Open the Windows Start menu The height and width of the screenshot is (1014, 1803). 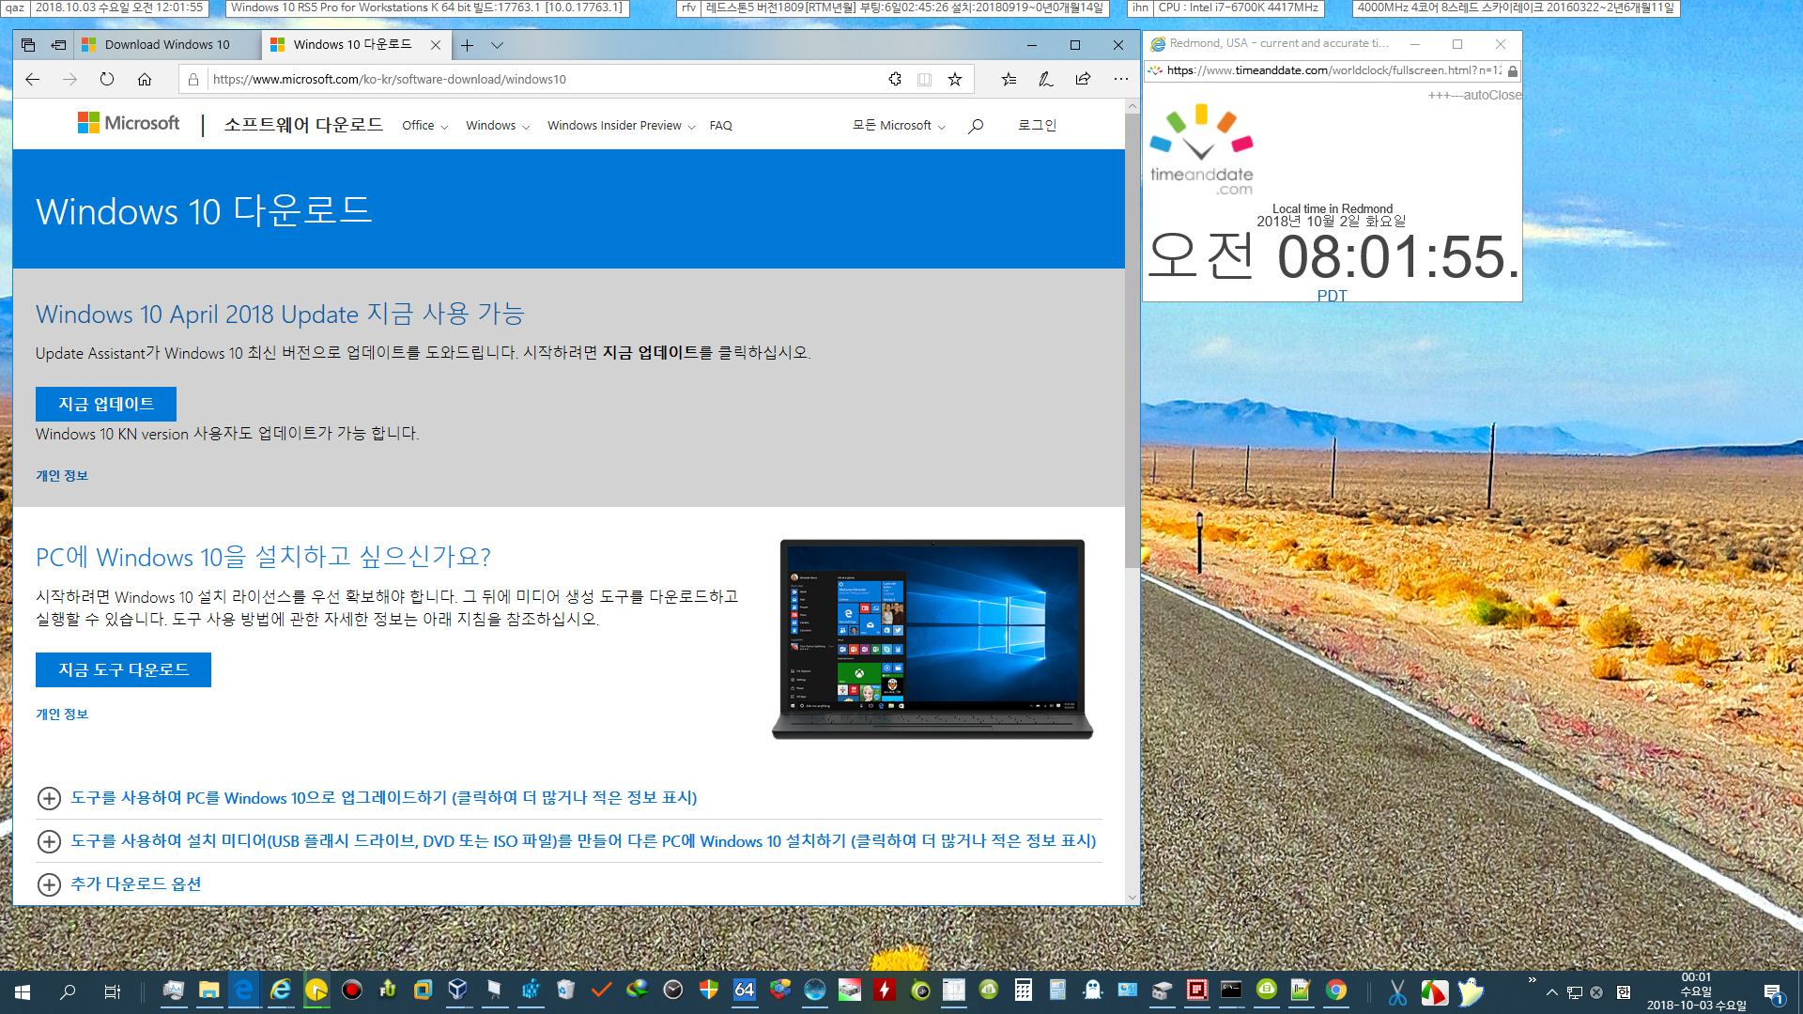tap(23, 992)
